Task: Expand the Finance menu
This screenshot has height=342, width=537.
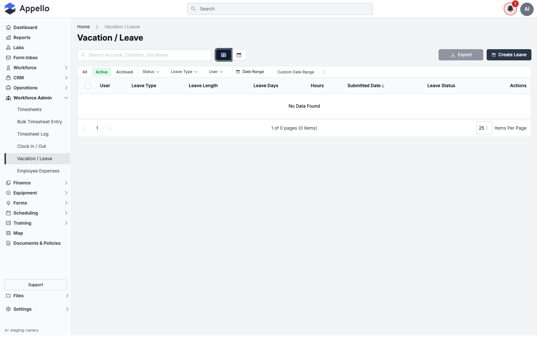Action: pos(37,183)
